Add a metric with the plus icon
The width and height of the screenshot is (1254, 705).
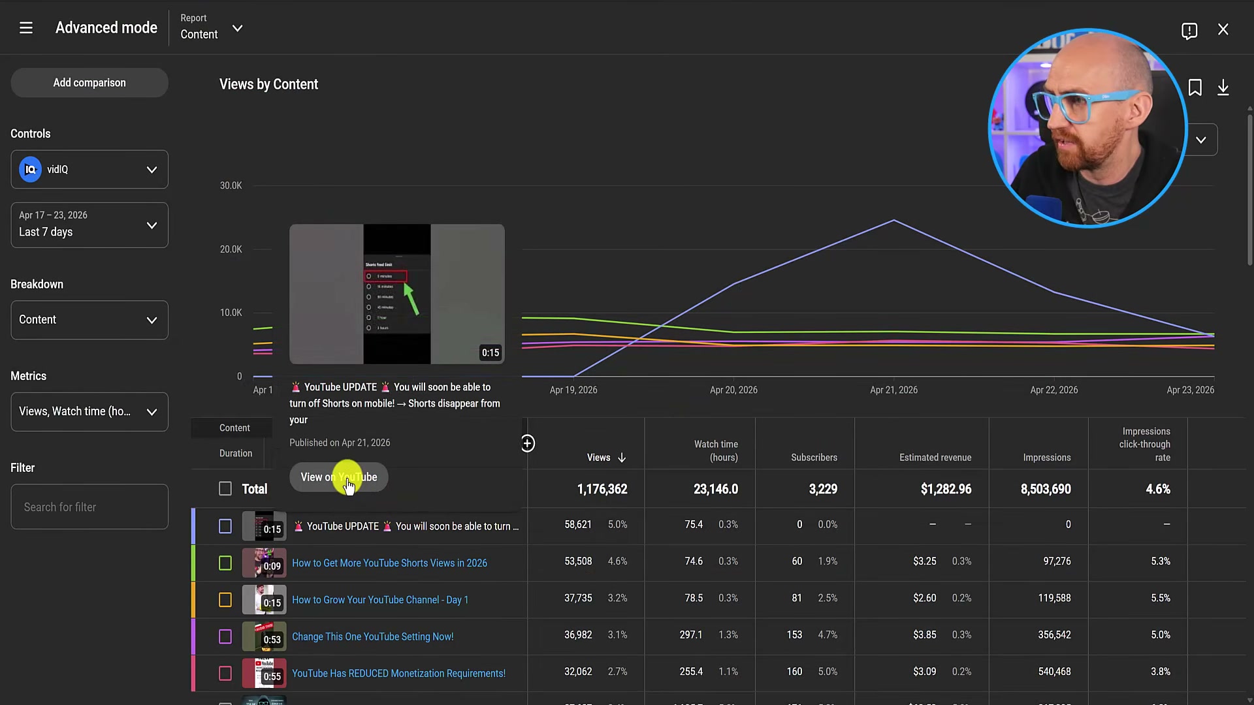pos(528,444)
